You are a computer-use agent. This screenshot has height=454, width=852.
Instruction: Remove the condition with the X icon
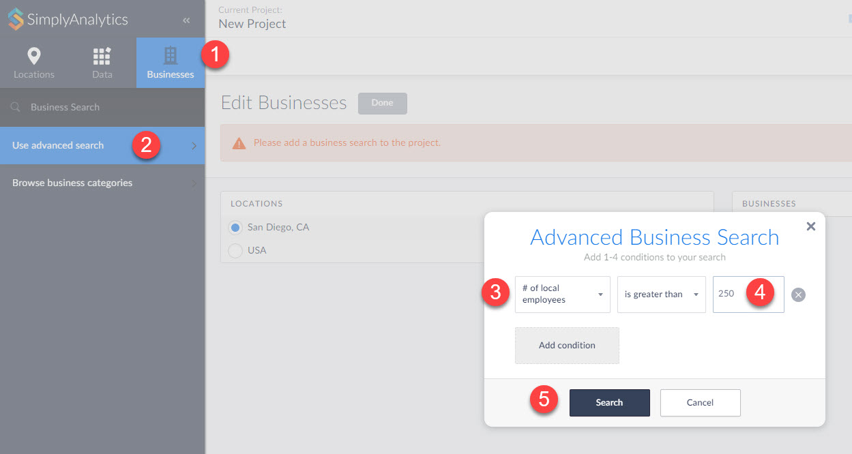click(x=798, y=294)
